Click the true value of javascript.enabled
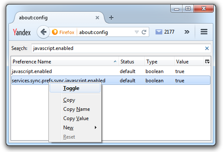 tap(180, 71)
